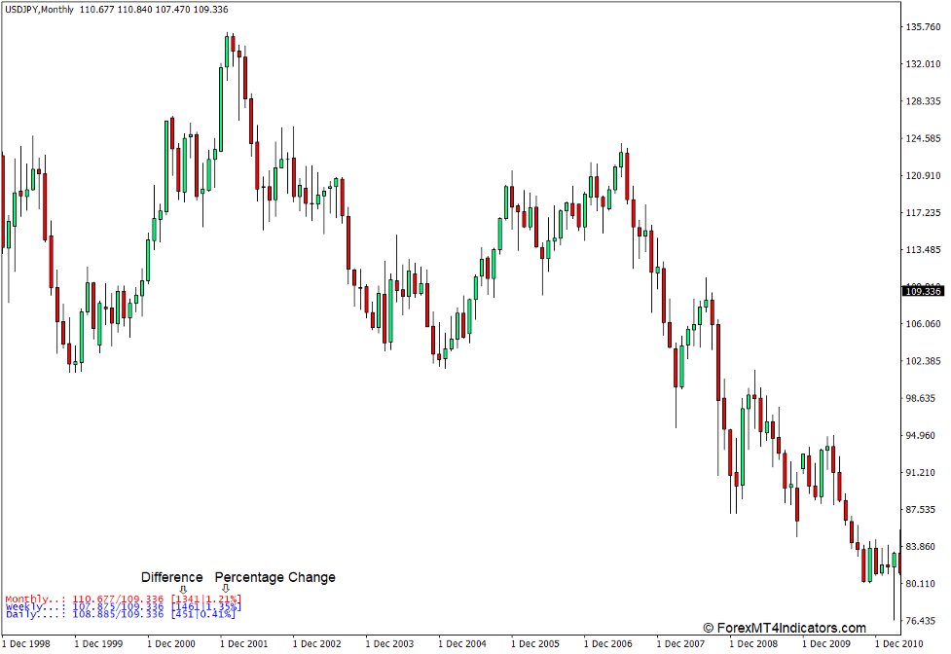Expand the Percentage Change column header
Screen dimensions: 951x654
click(275, 576)
